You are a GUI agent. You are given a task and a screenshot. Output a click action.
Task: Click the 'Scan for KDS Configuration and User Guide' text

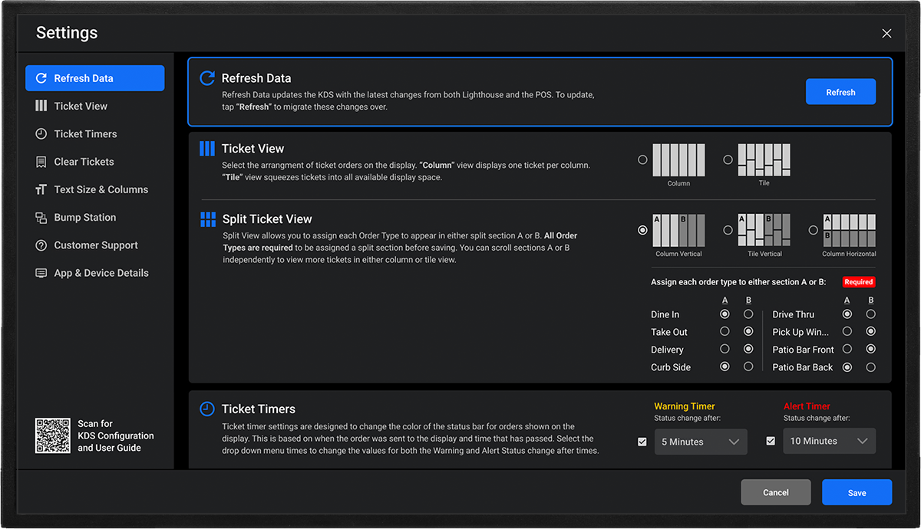pos(116,435)
